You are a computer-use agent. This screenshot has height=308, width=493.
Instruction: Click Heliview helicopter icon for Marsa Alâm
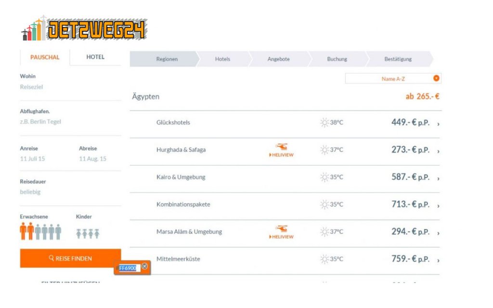281,229
